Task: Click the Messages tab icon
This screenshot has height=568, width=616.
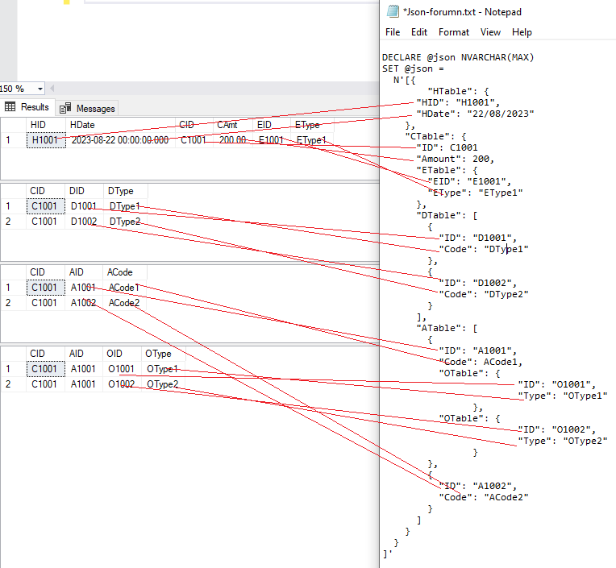Action: coord(65,108)
